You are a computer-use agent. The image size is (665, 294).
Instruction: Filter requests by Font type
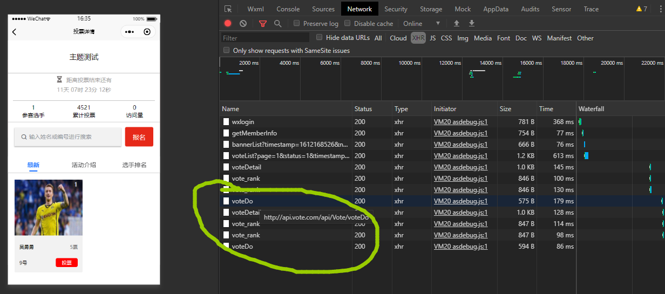504,38
